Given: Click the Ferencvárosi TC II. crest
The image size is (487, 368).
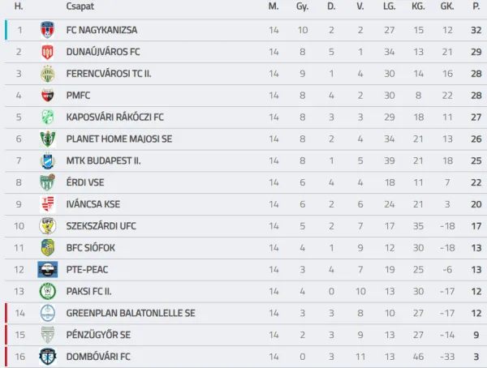Looking at the screenshot, I should pyautogui.click(x=47, y=74).
